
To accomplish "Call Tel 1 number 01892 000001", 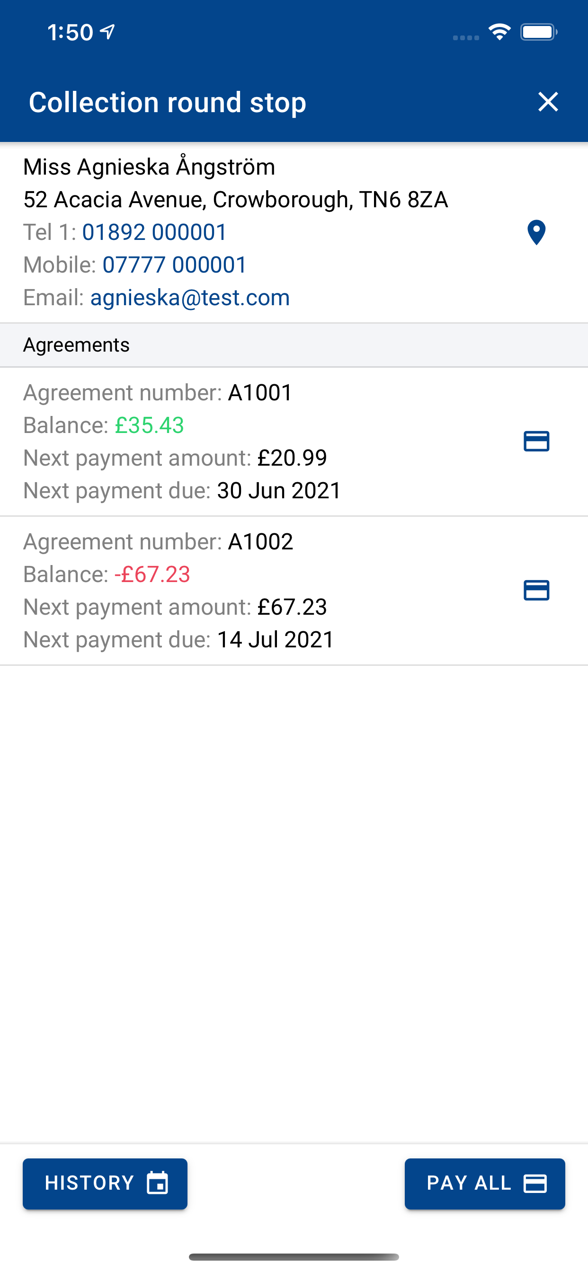I will 154,232.
